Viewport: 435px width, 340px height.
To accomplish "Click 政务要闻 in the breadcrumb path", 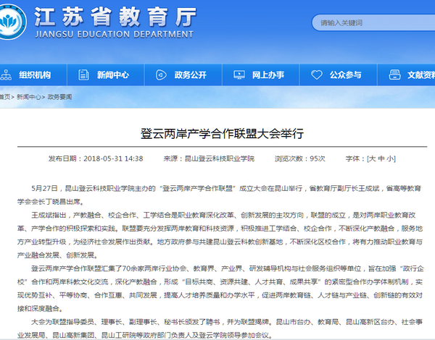I will pyautogui.click(x=59, y=96).
